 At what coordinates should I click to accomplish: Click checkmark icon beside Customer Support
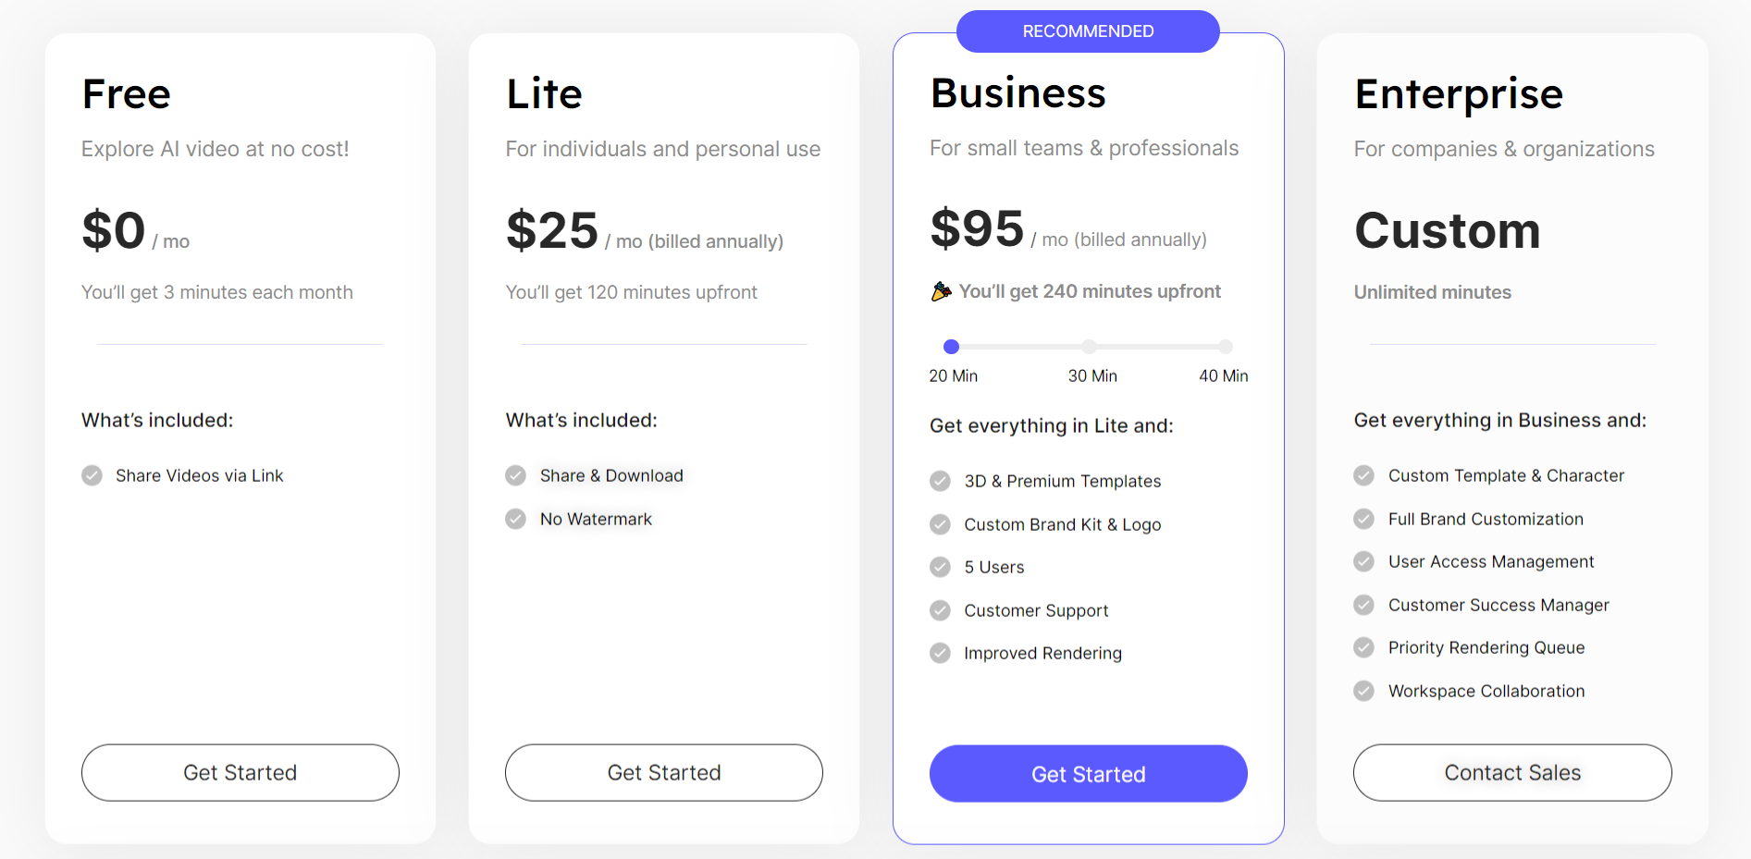[x=940, y=610]
